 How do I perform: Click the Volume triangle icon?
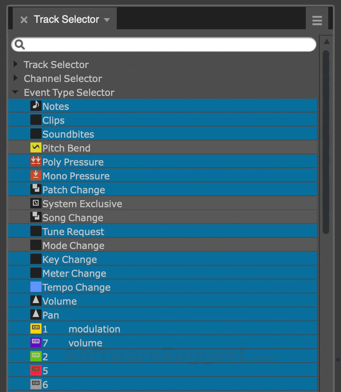click(x=36, y=300)
